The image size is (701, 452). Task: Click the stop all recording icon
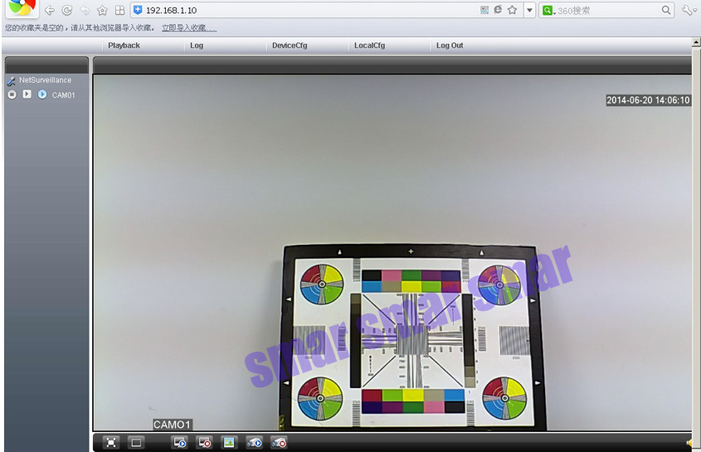point(280,443)
